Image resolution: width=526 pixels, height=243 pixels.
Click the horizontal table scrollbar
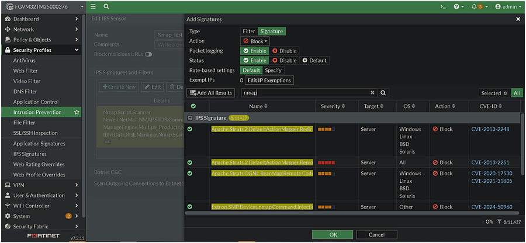[351, 213]
